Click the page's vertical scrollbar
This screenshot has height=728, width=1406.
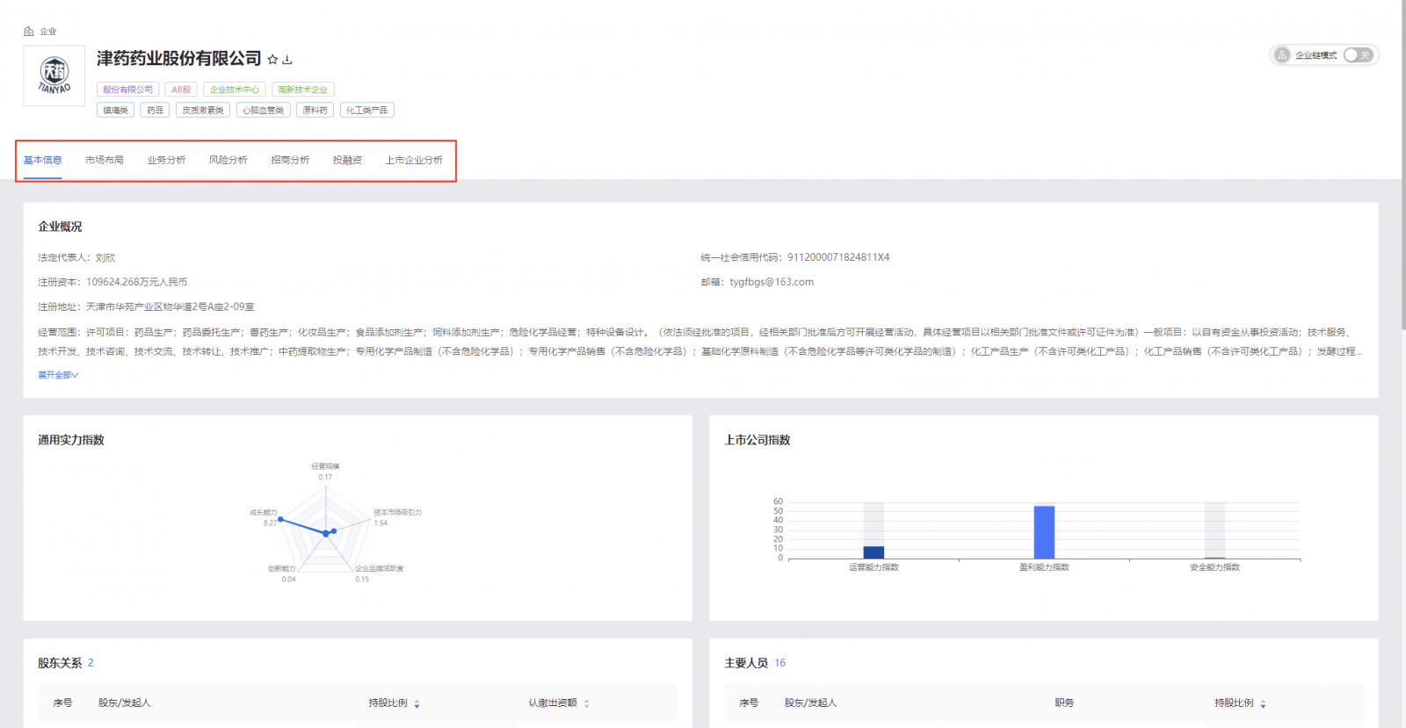point(1402,165)
